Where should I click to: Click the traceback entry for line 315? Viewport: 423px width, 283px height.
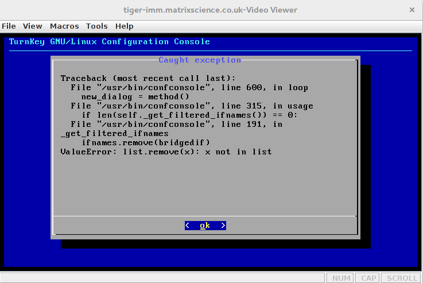point(192,106)
